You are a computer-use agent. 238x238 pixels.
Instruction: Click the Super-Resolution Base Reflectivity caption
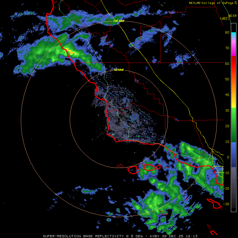(120, 236)
